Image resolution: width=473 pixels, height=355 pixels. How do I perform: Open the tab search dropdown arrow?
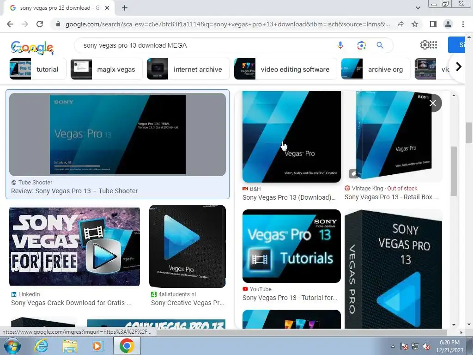point(418,8)
